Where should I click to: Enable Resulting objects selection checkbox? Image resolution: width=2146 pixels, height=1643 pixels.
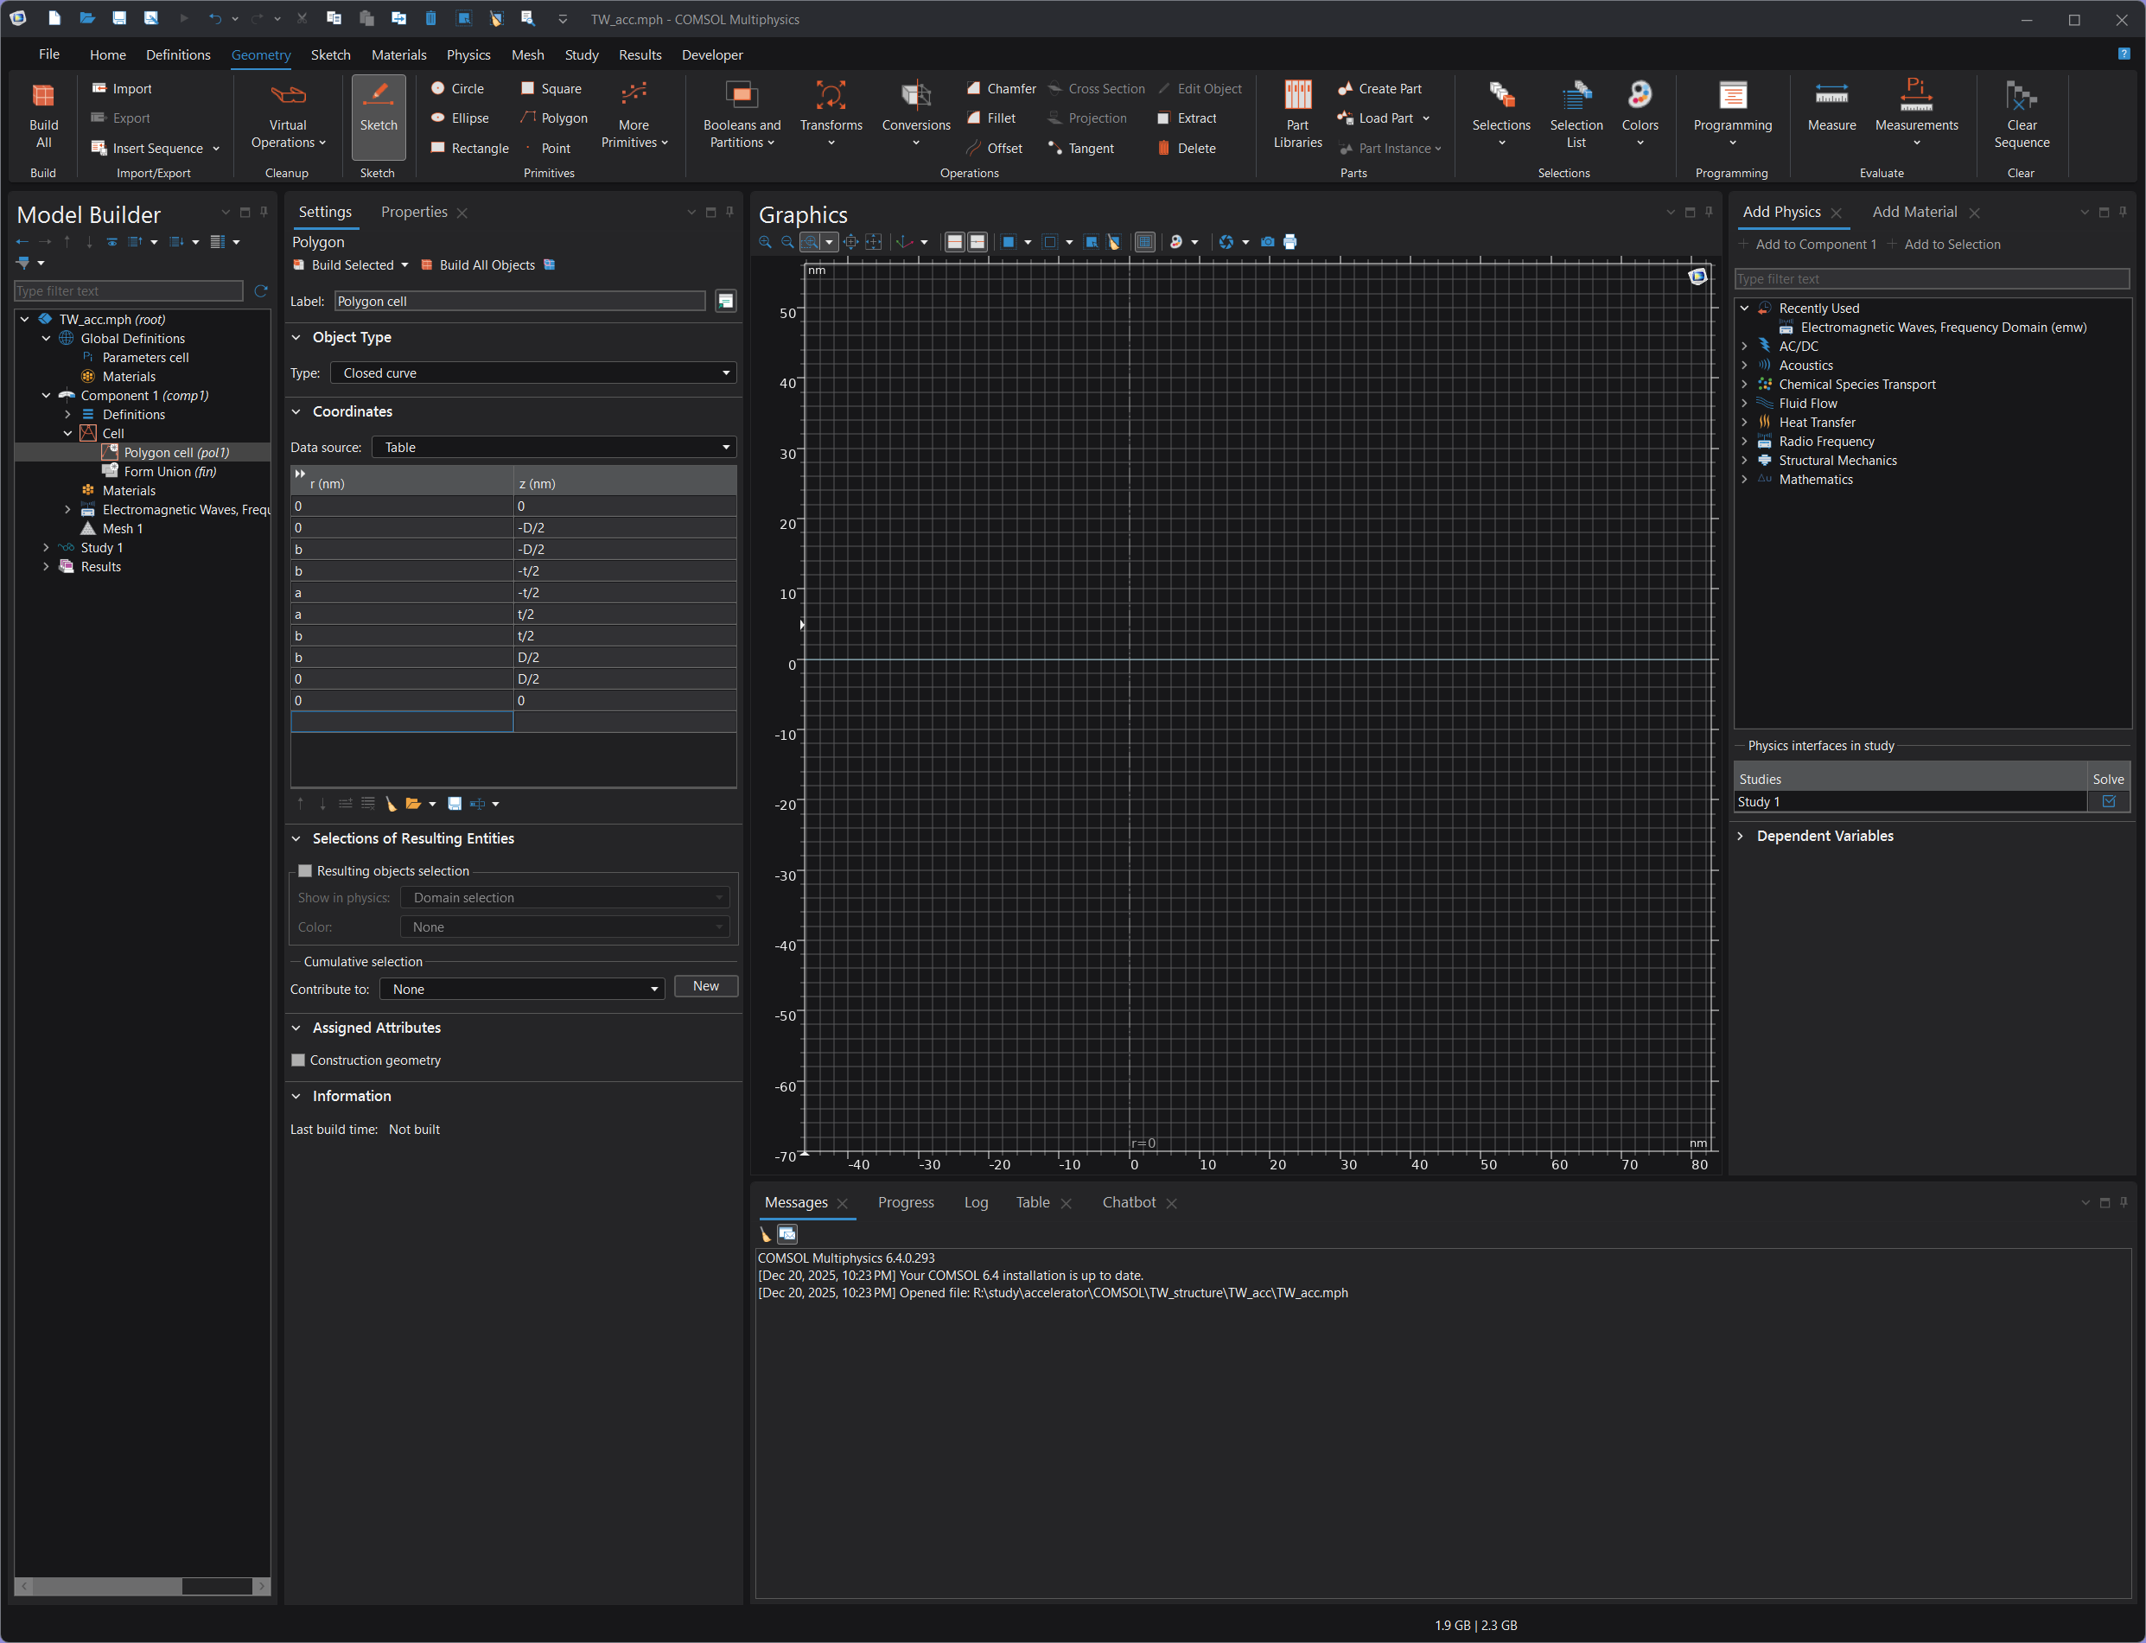coord(305,870)
